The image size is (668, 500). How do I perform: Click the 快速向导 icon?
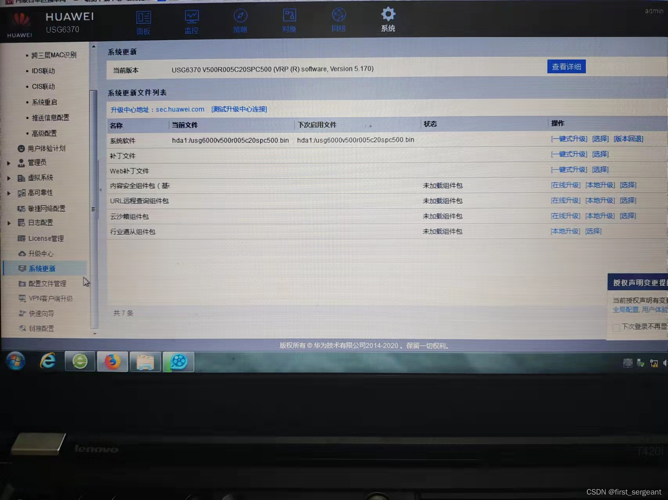click(22, 314)
